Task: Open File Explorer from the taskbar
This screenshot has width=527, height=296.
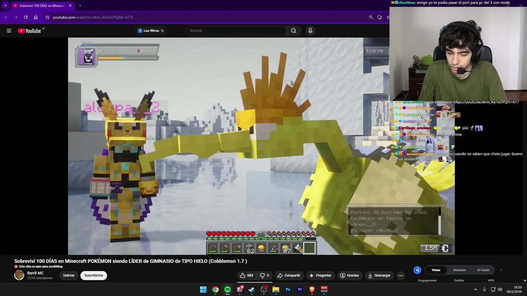Action: pos(276,289)
